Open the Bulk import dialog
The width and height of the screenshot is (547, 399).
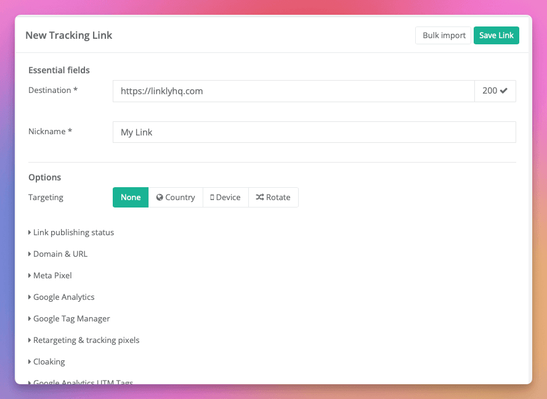[x=443, y=35]
